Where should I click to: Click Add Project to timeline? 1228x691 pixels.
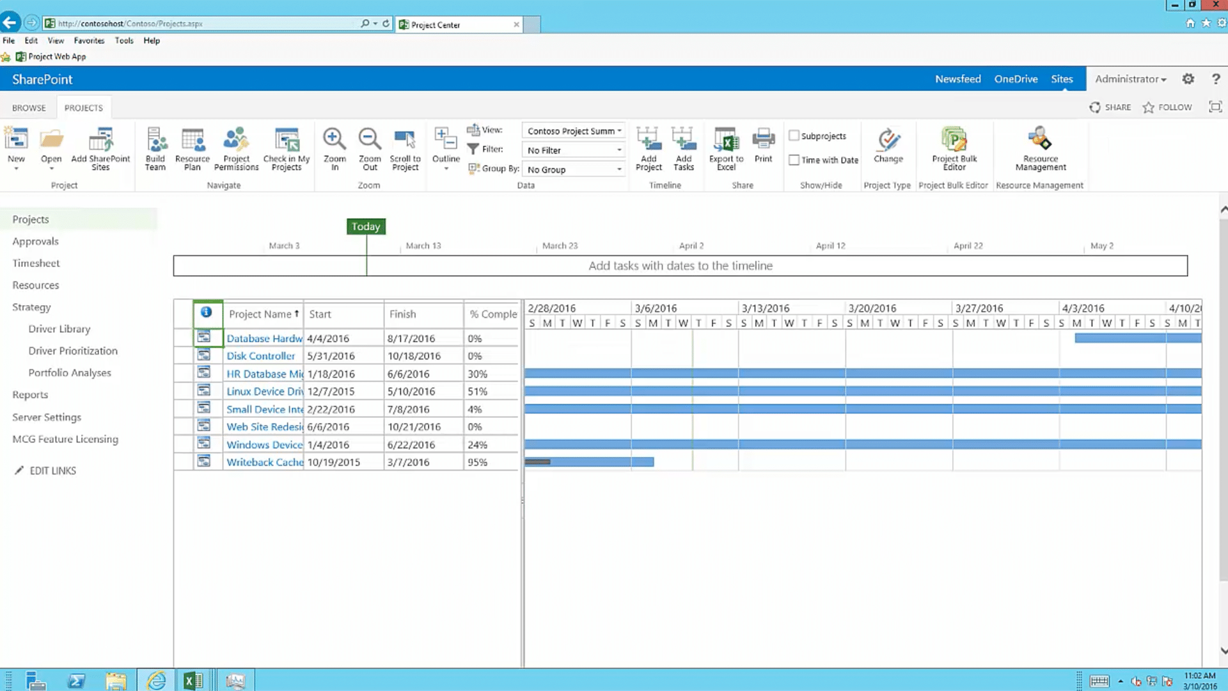click(x=649, y=149)
